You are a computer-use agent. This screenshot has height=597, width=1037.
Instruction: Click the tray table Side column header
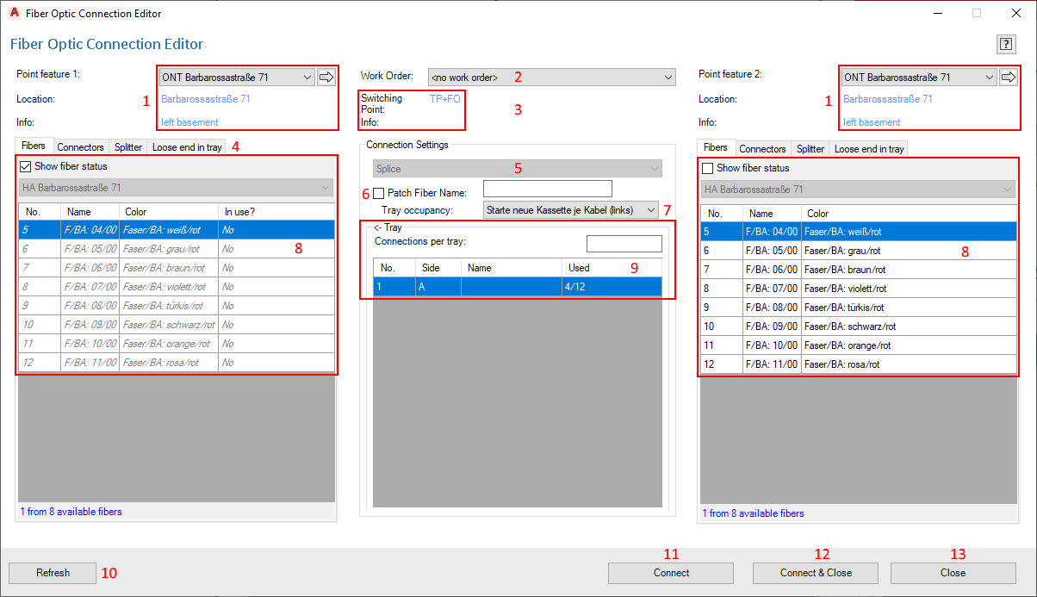click(438, 268)
